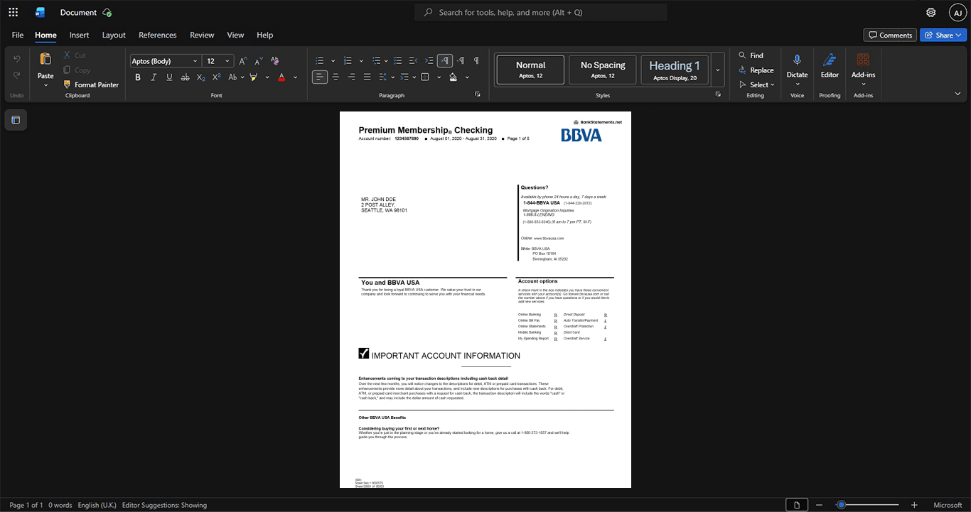Toggle Align Left paragraph button
This screenshot has height=512, width=971.
point(320,77)
